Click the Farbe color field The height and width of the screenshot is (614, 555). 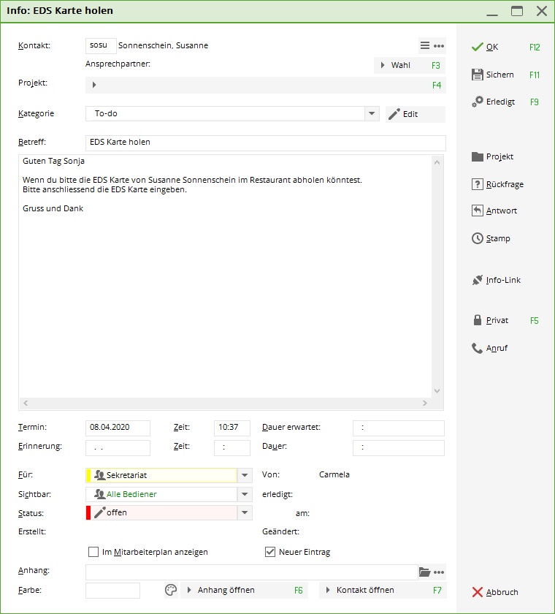click(112, 590)
